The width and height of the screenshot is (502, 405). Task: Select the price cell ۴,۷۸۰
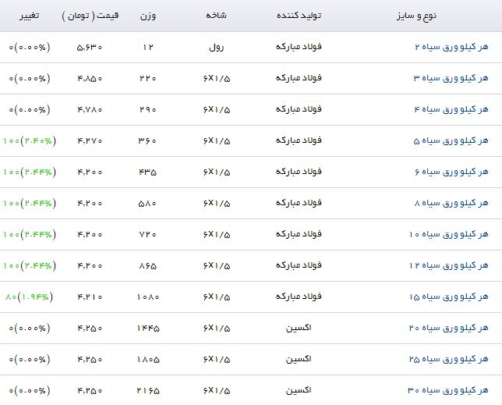tap(90, 110)
